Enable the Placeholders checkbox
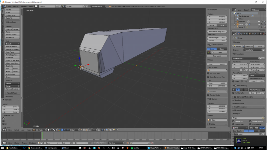The width and height of the screenshot is (267, 150). click(233, 124)
